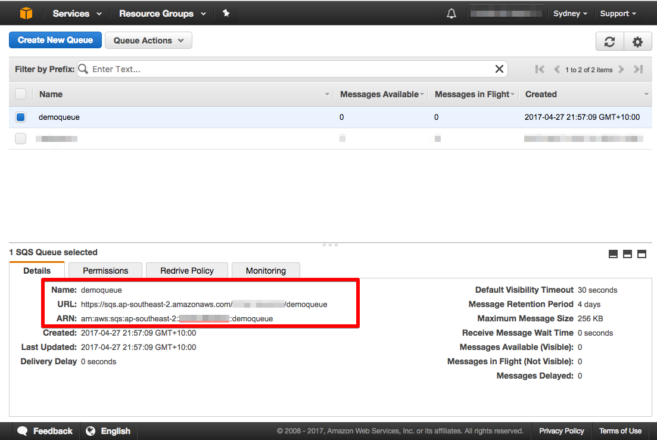The width and height of the screenshot is (657, 440).
Task: Click the pane splitter handle dots
Action: click(x=330, y=244)
